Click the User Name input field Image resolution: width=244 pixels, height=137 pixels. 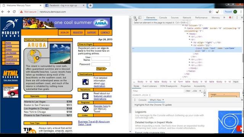101,59
